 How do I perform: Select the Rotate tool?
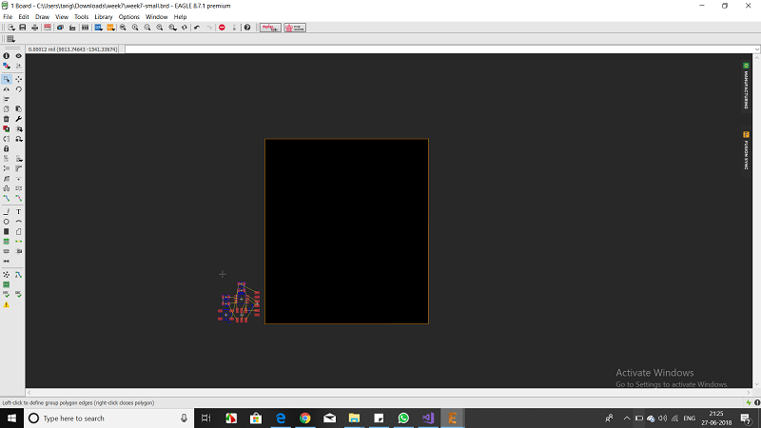[x=18, y=89]
